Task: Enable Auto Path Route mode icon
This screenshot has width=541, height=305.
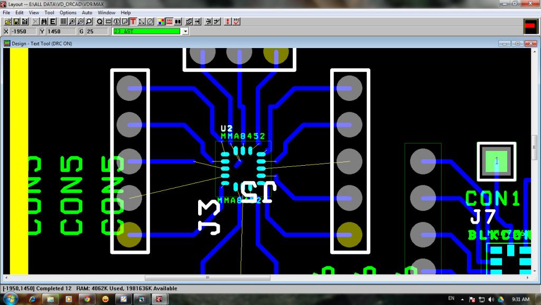Action: pyautogui.click(x=189, y=21)
